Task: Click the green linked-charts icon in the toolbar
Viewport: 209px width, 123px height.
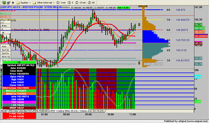Action: click(4, 3)
